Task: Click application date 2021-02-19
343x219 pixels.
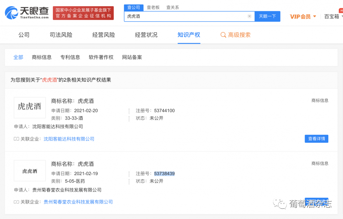Action: pos(86,173)
